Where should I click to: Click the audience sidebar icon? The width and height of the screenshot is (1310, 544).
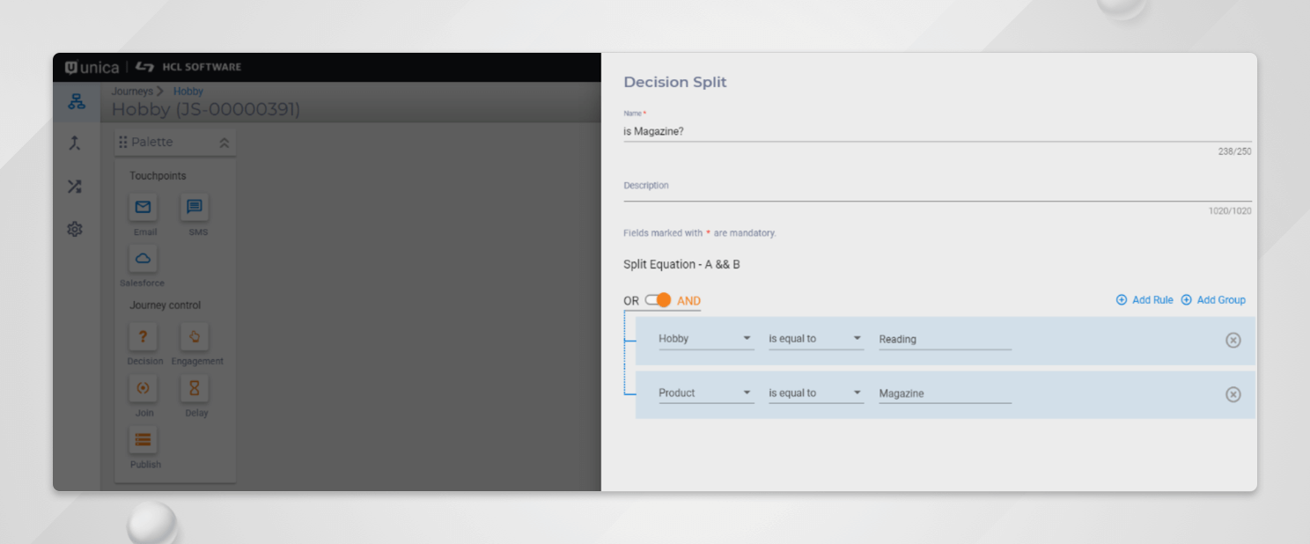(76, 143)
